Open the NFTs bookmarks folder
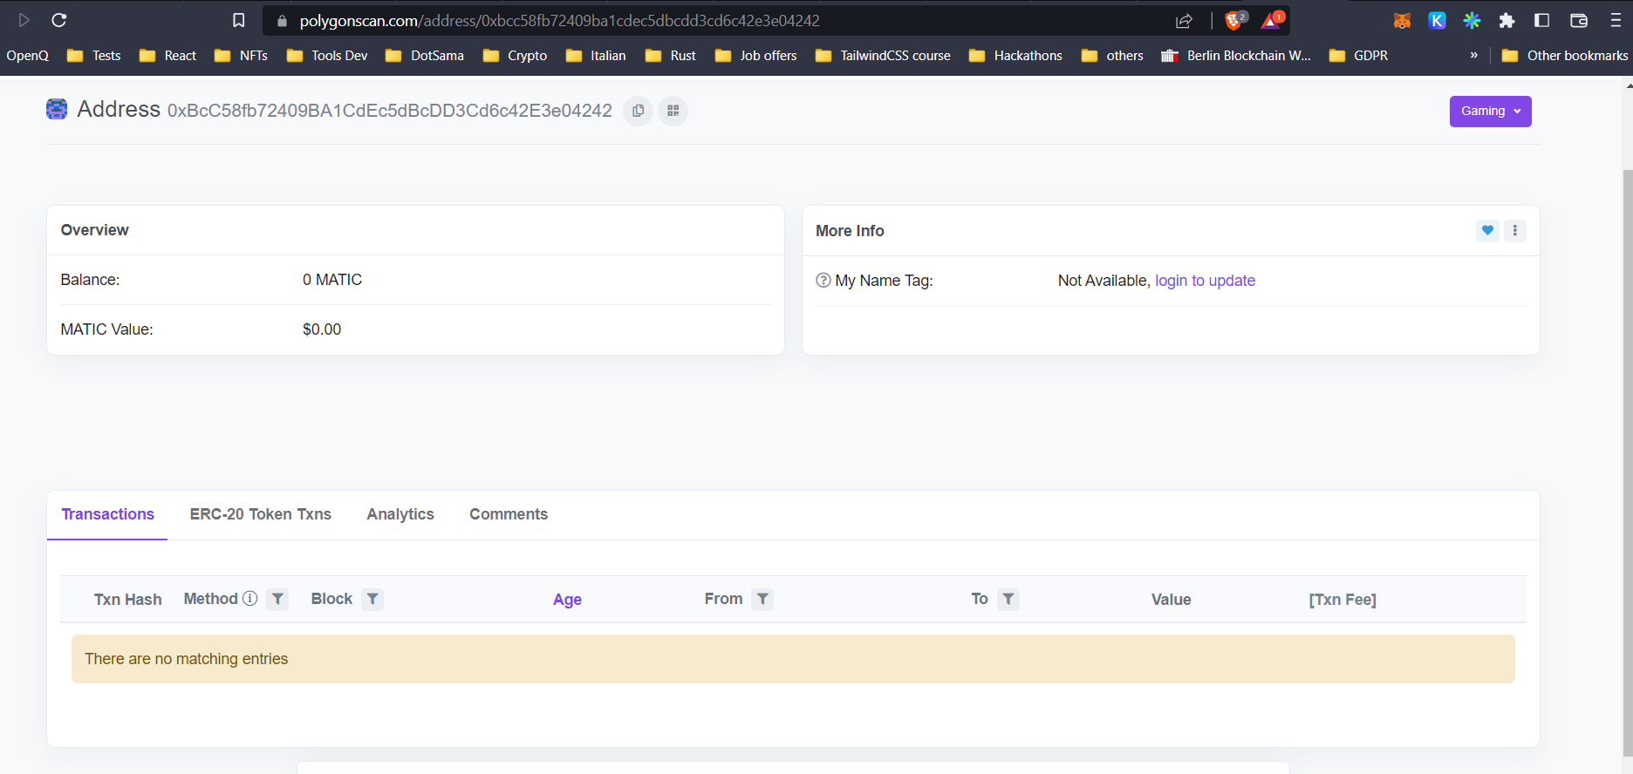This screenshot has width=1633, height=774. click(241, 55)
